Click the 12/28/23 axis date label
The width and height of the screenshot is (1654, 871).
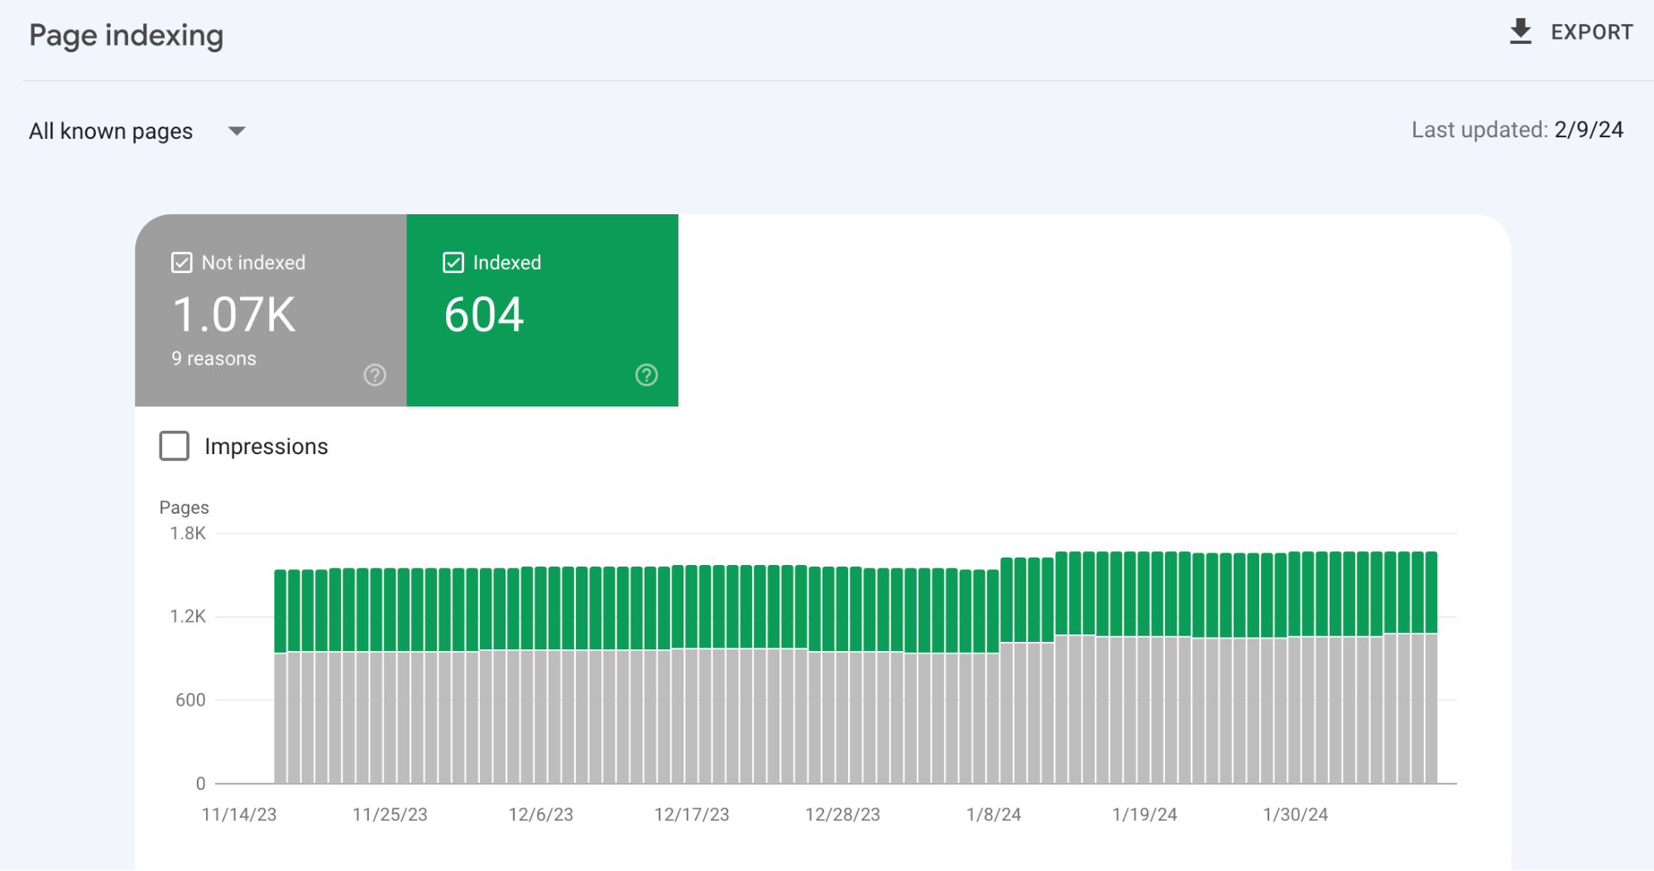pyautogui.click(x=842, y=814)
